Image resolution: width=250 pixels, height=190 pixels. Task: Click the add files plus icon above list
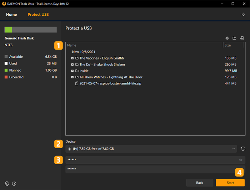227,38
